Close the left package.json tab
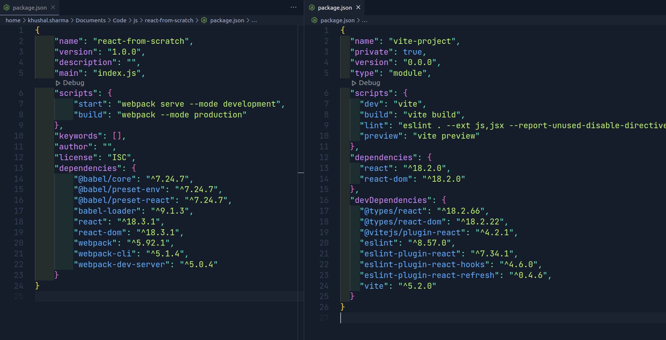This screenshot has height=340, width=666. point(53,7)
